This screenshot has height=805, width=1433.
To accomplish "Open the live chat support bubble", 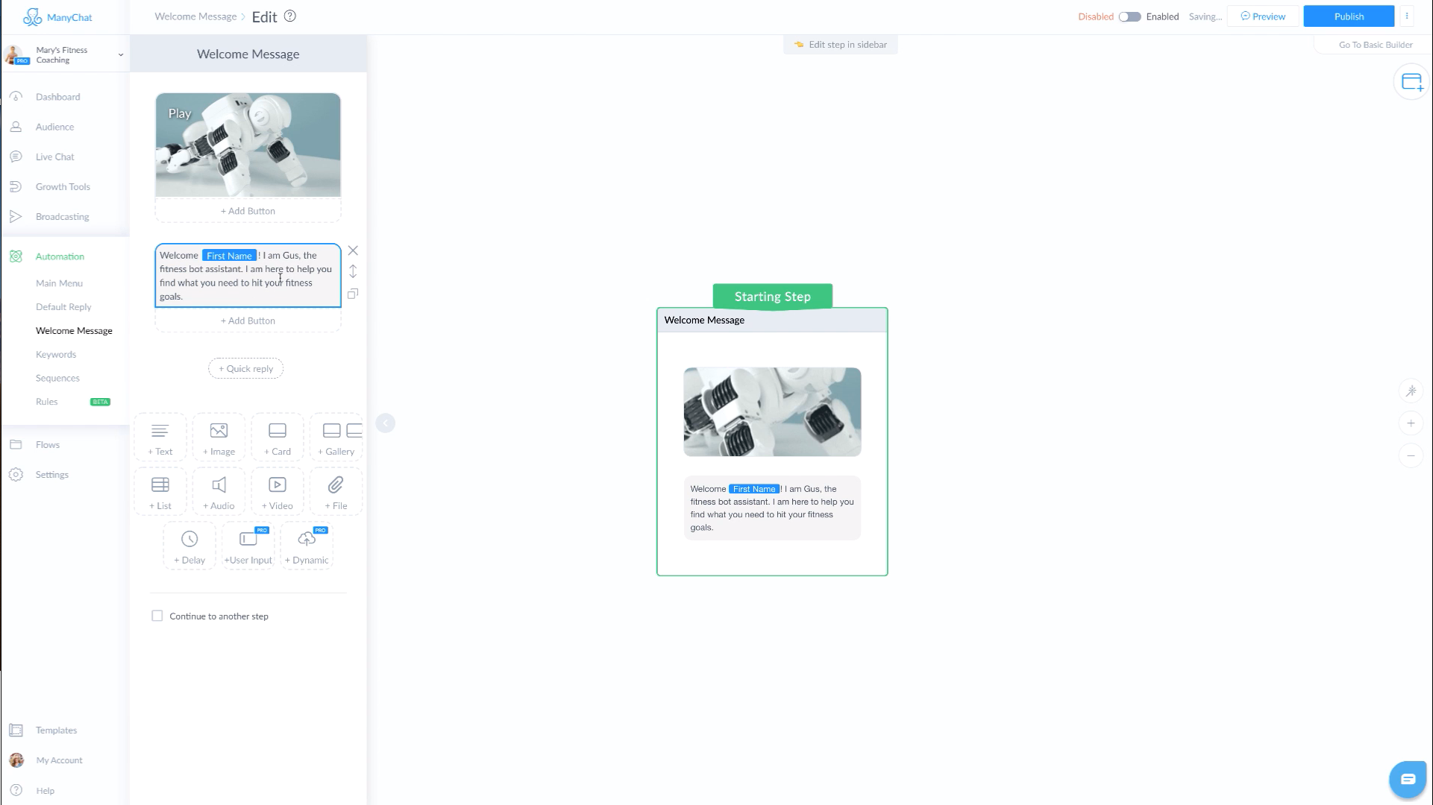I will click(1408, 779).
